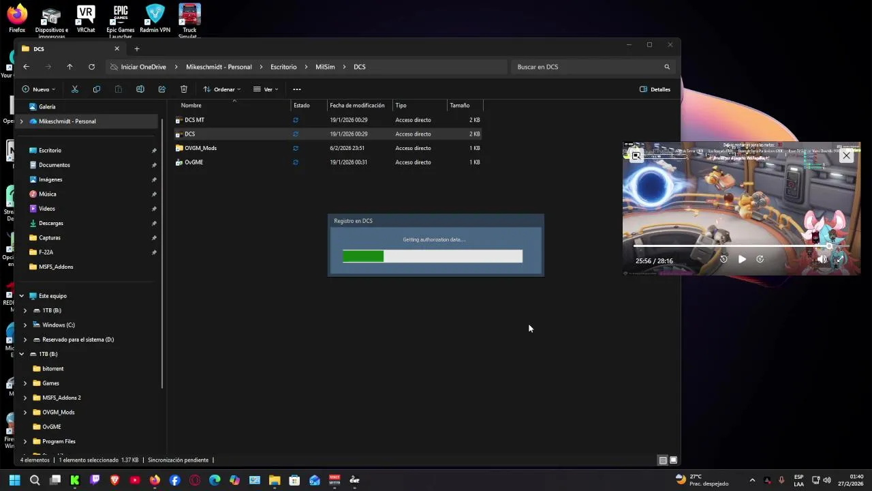Show hidden system tray icons
This screenshot has height=491, width=872.
tap(752, 480)
